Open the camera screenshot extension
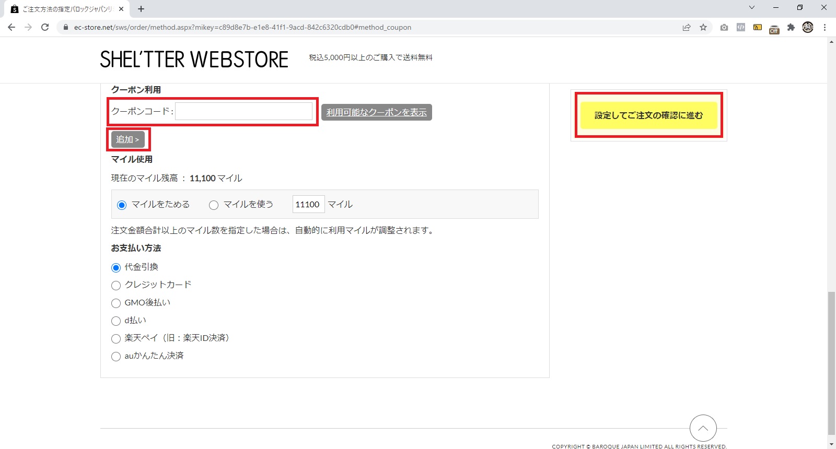 [x=724, y=27]
